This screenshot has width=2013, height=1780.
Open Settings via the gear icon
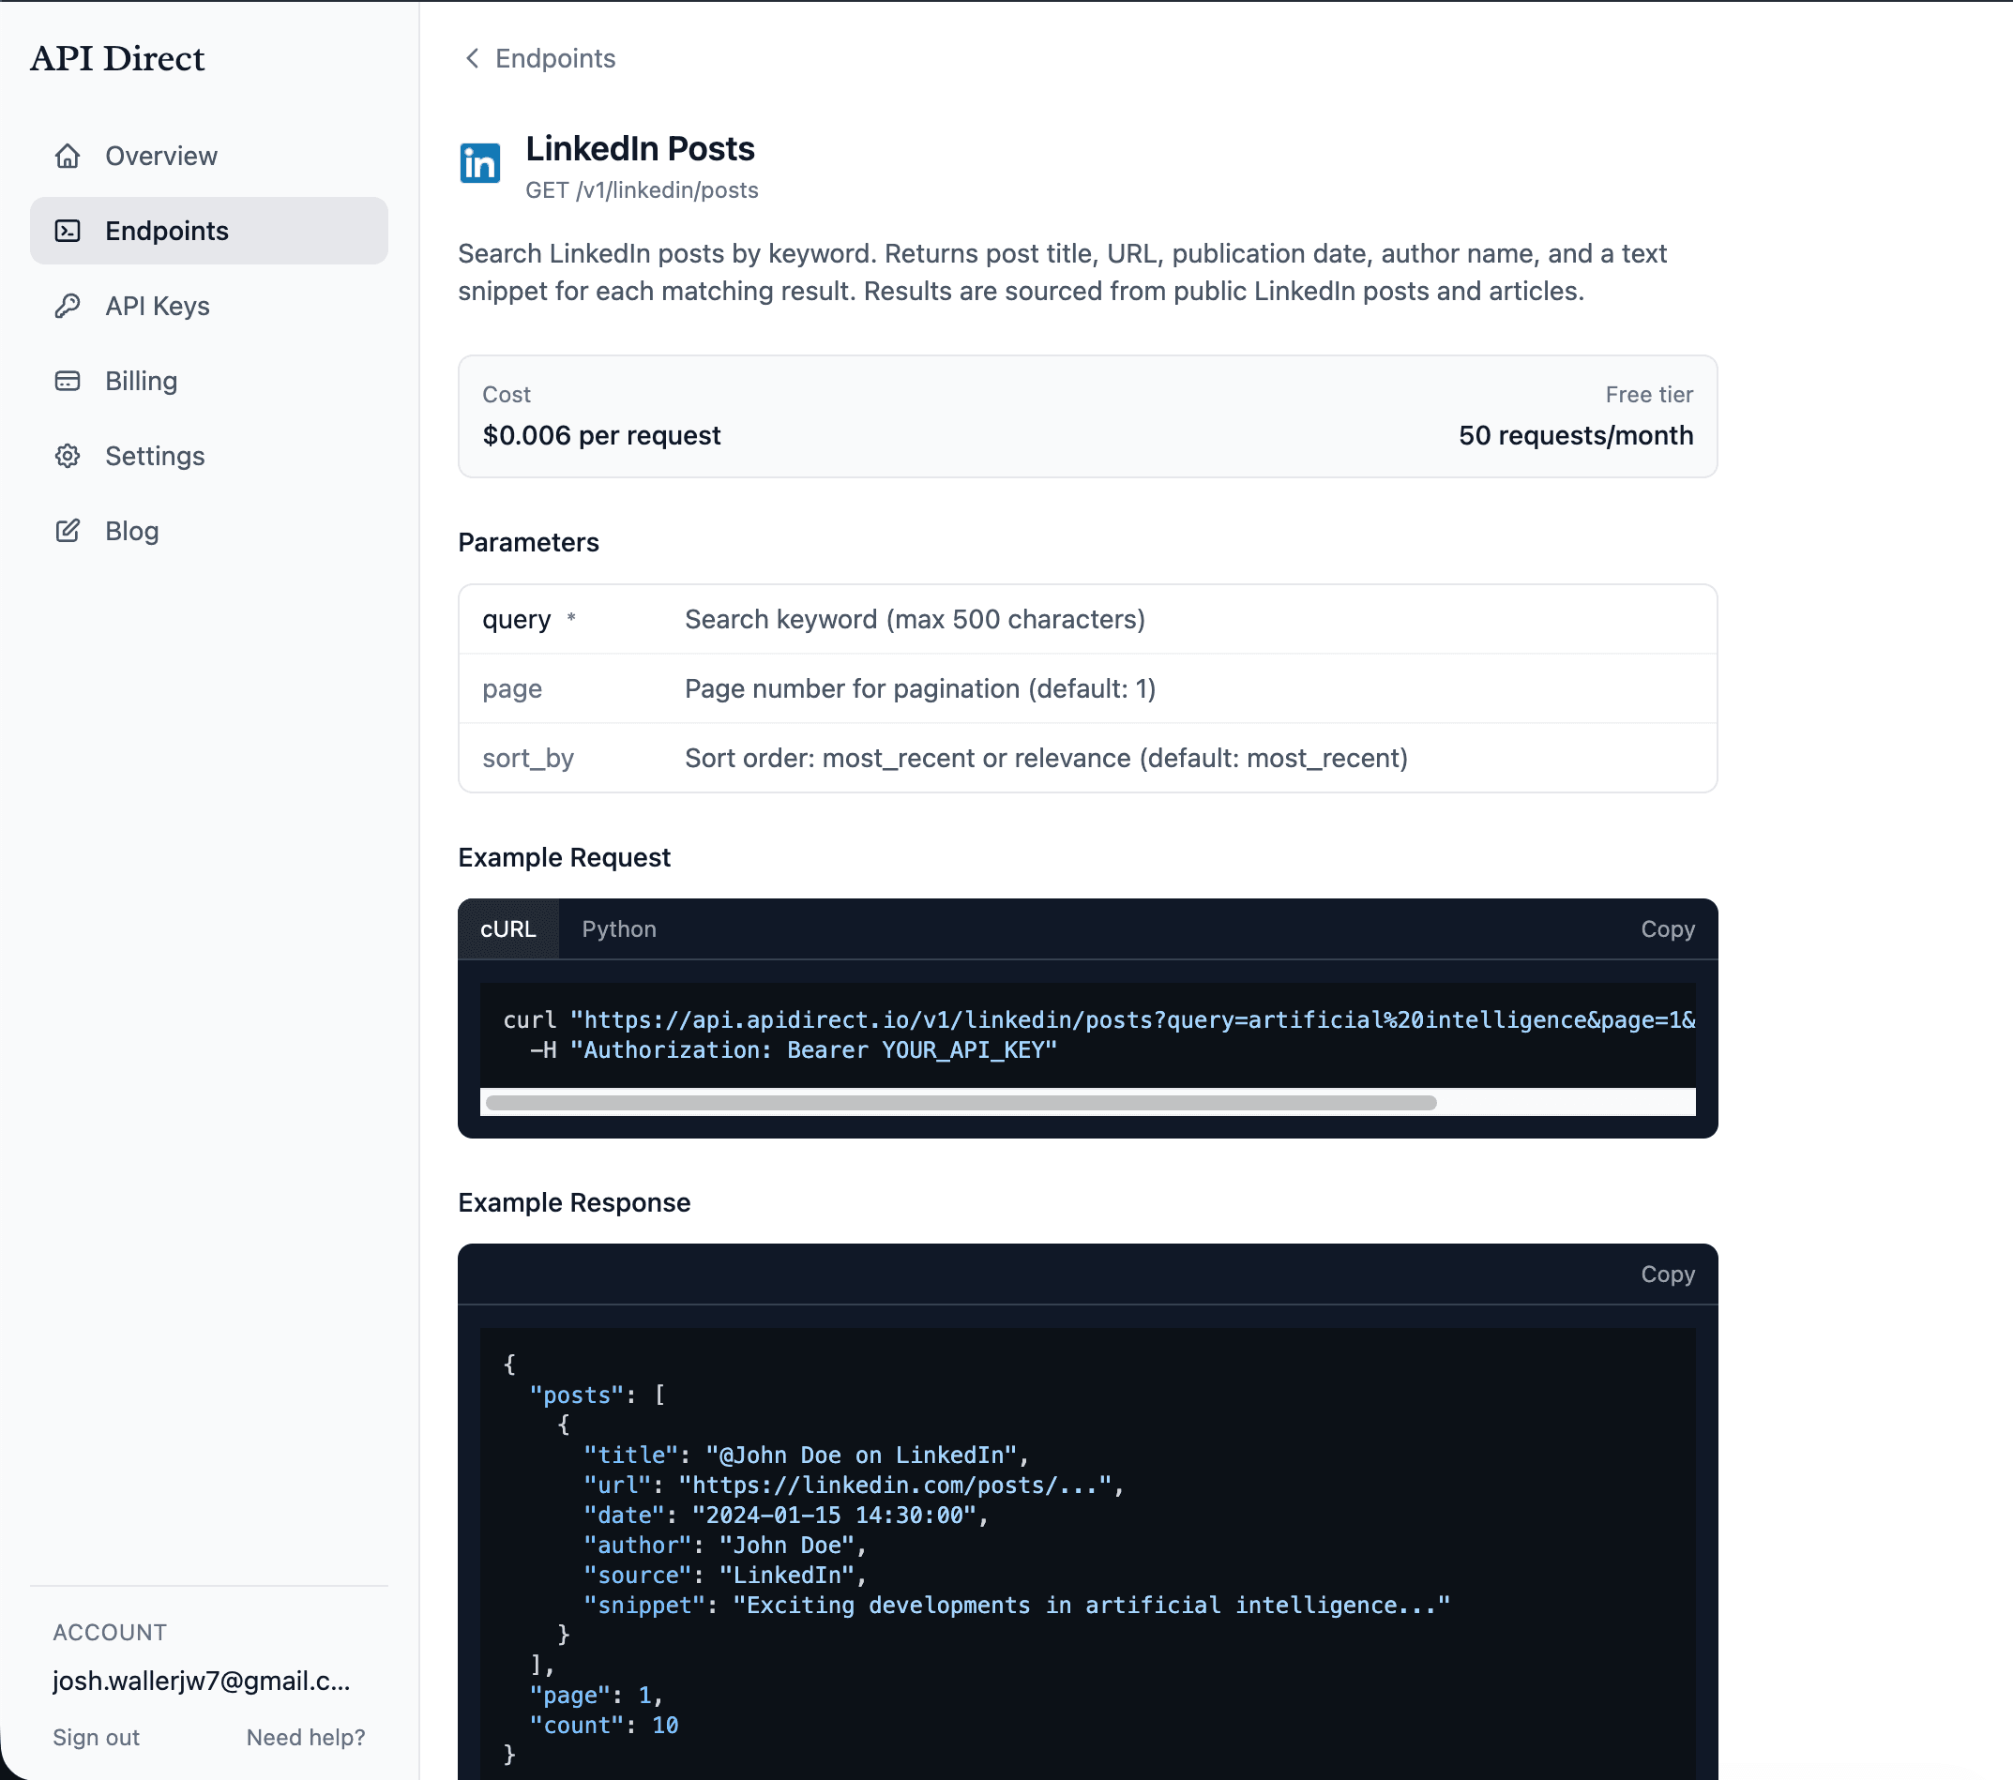[67, 456]
